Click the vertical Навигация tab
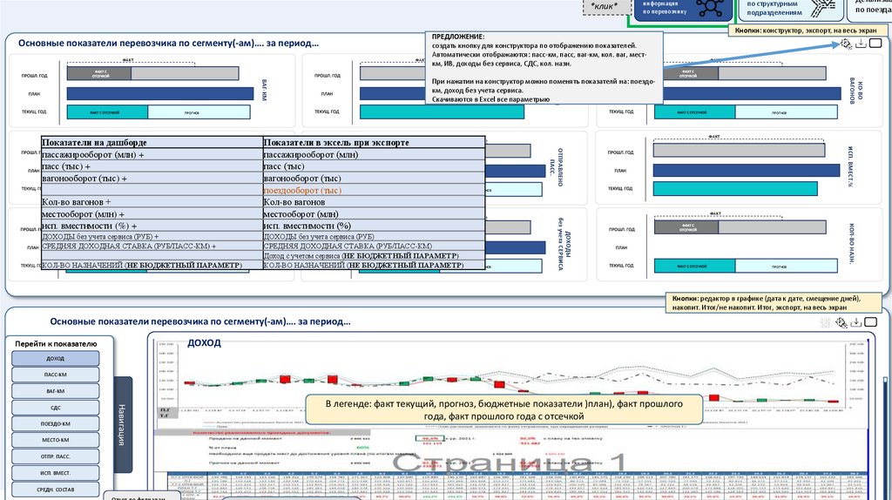Image resolution: width=892 pixels, height=500 pixels. coord(123,424)
